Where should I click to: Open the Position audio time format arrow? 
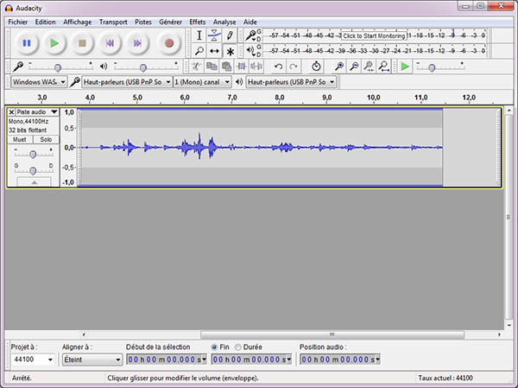point(377,359)
